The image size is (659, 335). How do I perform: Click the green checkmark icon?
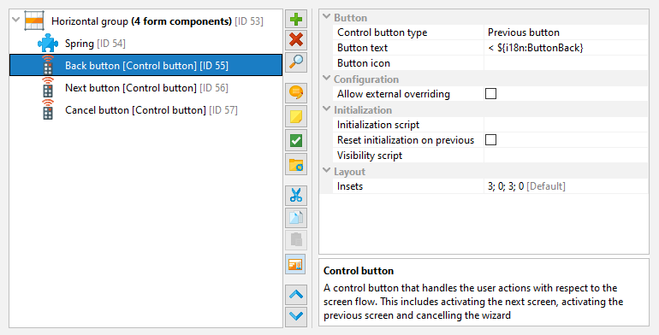(x=296, y=140)
